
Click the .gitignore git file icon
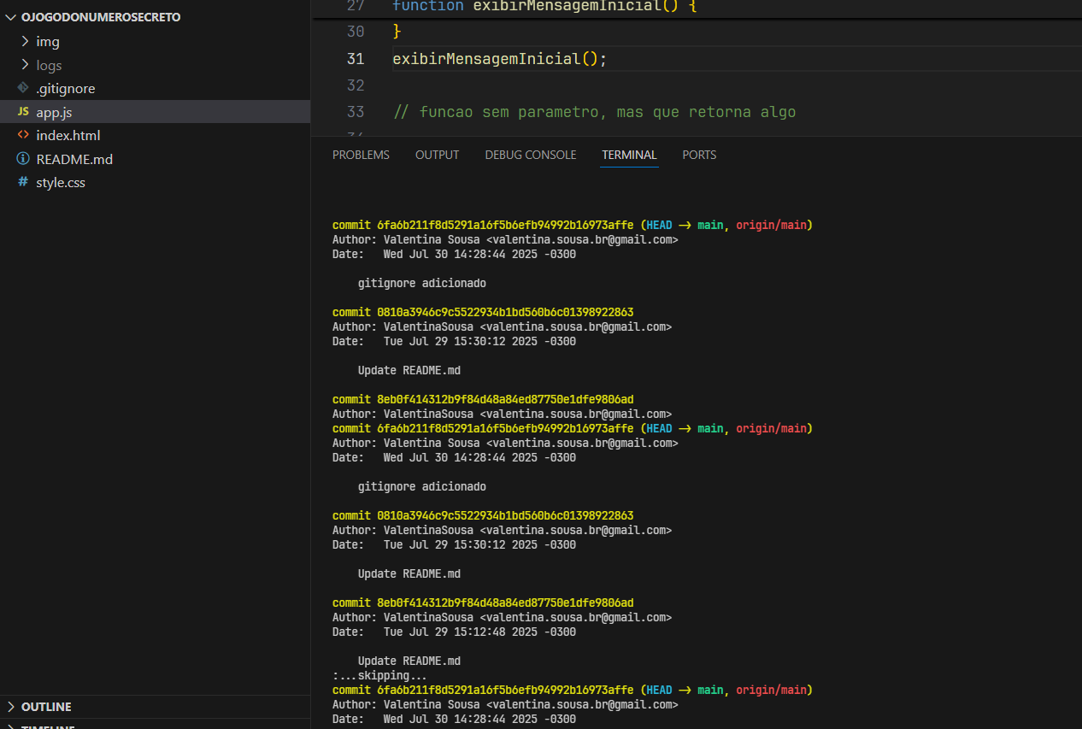23,88
